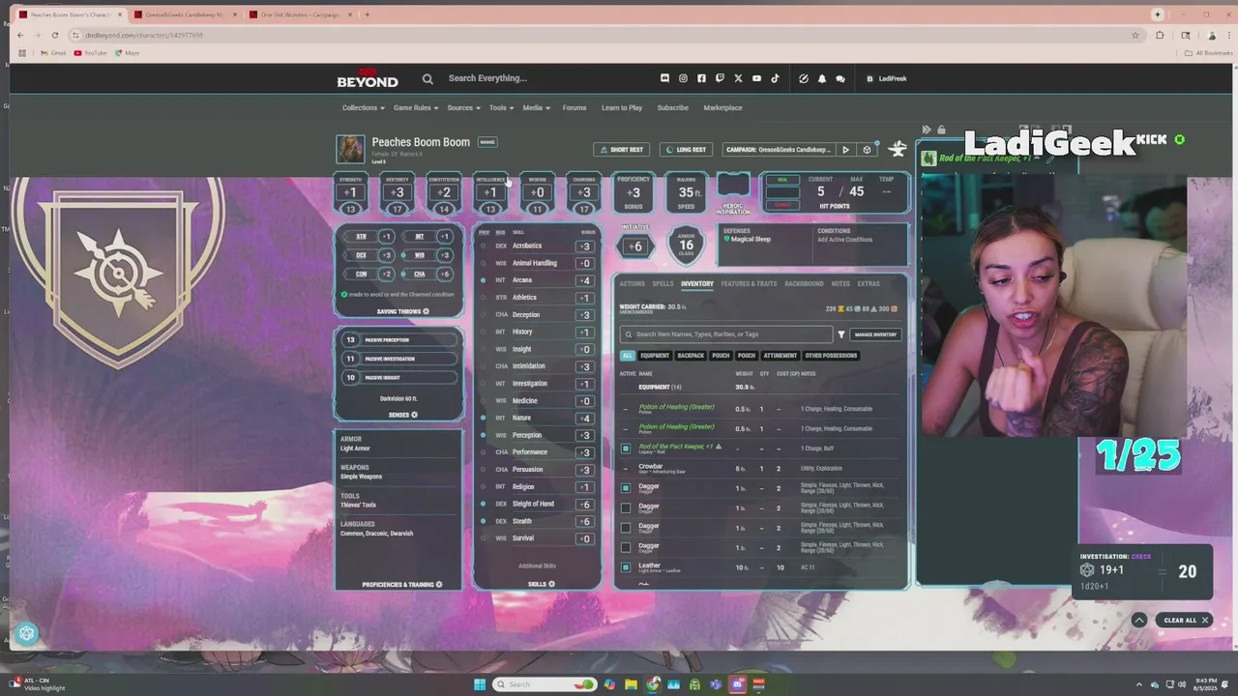Expand the Sources menu
This screenshot has width=1238, height=696.
click(463, 107)
